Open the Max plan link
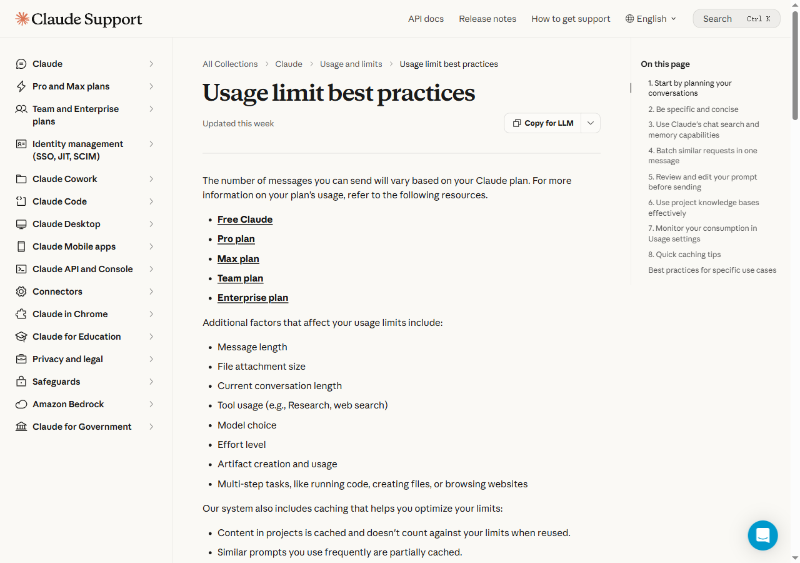Viewport: 800px width, 563px height. click(238, 259)
